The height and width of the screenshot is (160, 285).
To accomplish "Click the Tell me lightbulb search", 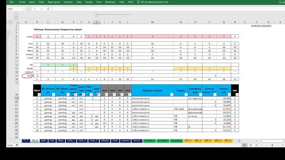I will pyautogui.click(x=138, y=2).
